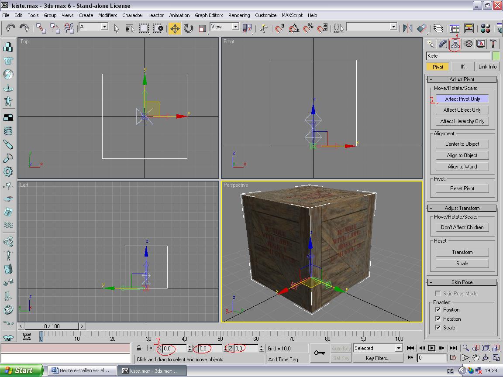
Task: Click the 0 / 100 time slider
Action: 52,326
